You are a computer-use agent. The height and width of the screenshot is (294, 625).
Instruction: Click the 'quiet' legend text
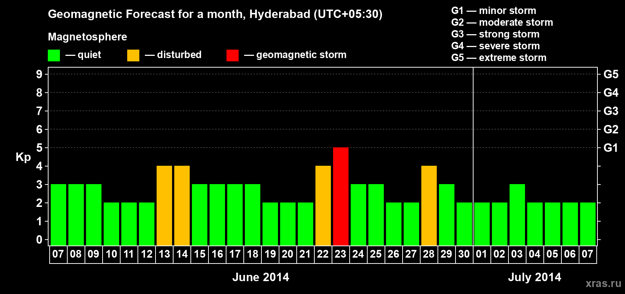pyautogui.click(x=89, y=55)
